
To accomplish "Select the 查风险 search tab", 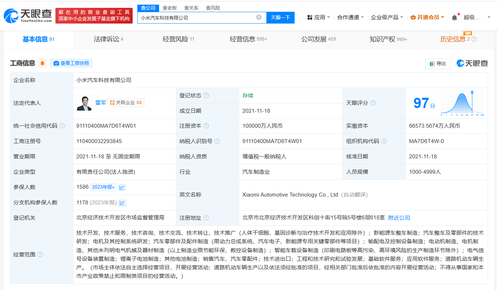I will (213, 8).
